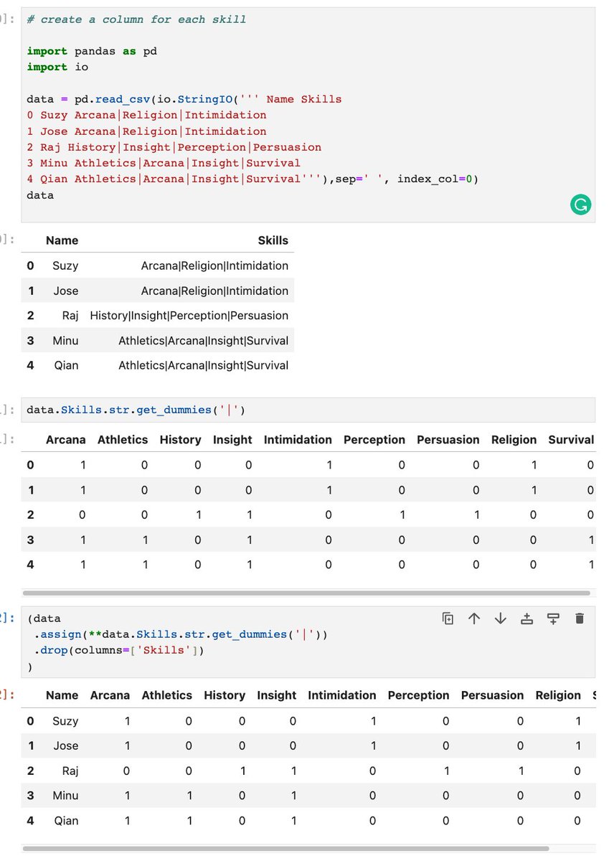
Task: Click the 'Name' header in the first output table
Action: click(62, 240)
